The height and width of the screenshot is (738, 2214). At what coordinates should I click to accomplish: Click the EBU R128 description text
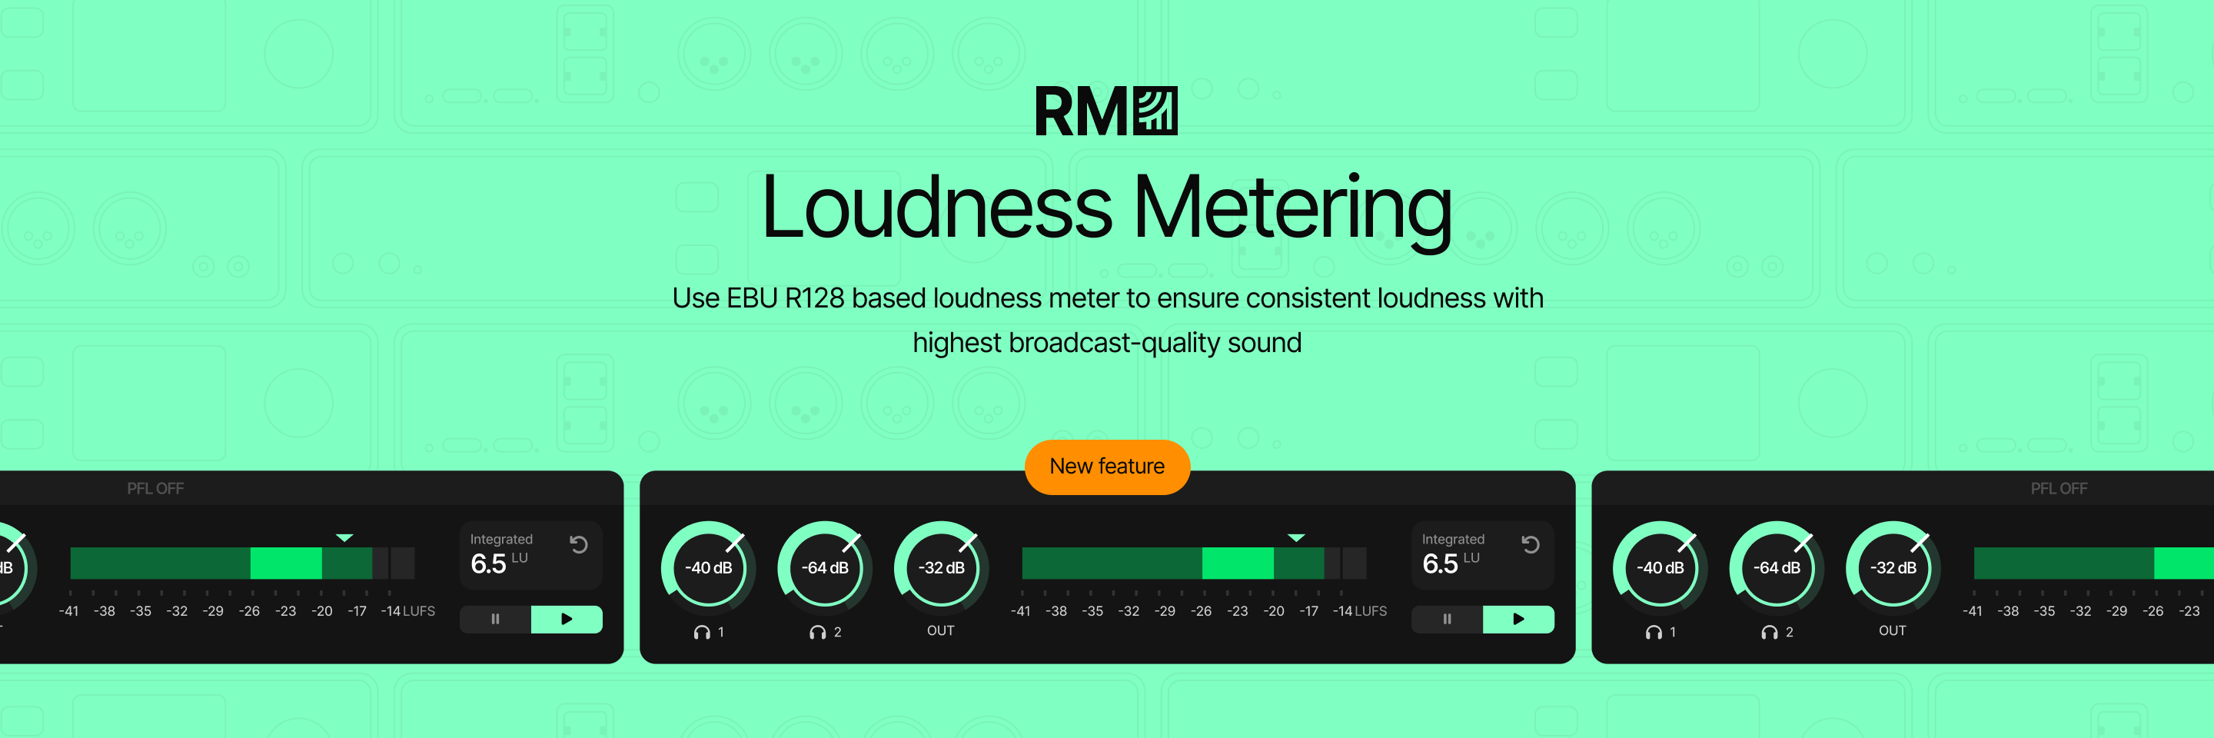coord(1107,320)
